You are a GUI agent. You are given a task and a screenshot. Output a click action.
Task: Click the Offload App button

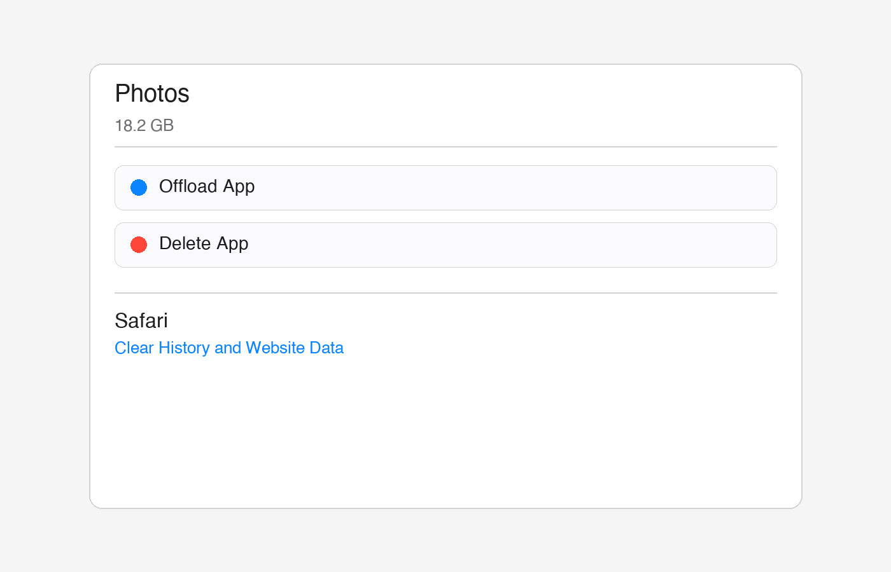pyautogui.click(x=445, y=187)
